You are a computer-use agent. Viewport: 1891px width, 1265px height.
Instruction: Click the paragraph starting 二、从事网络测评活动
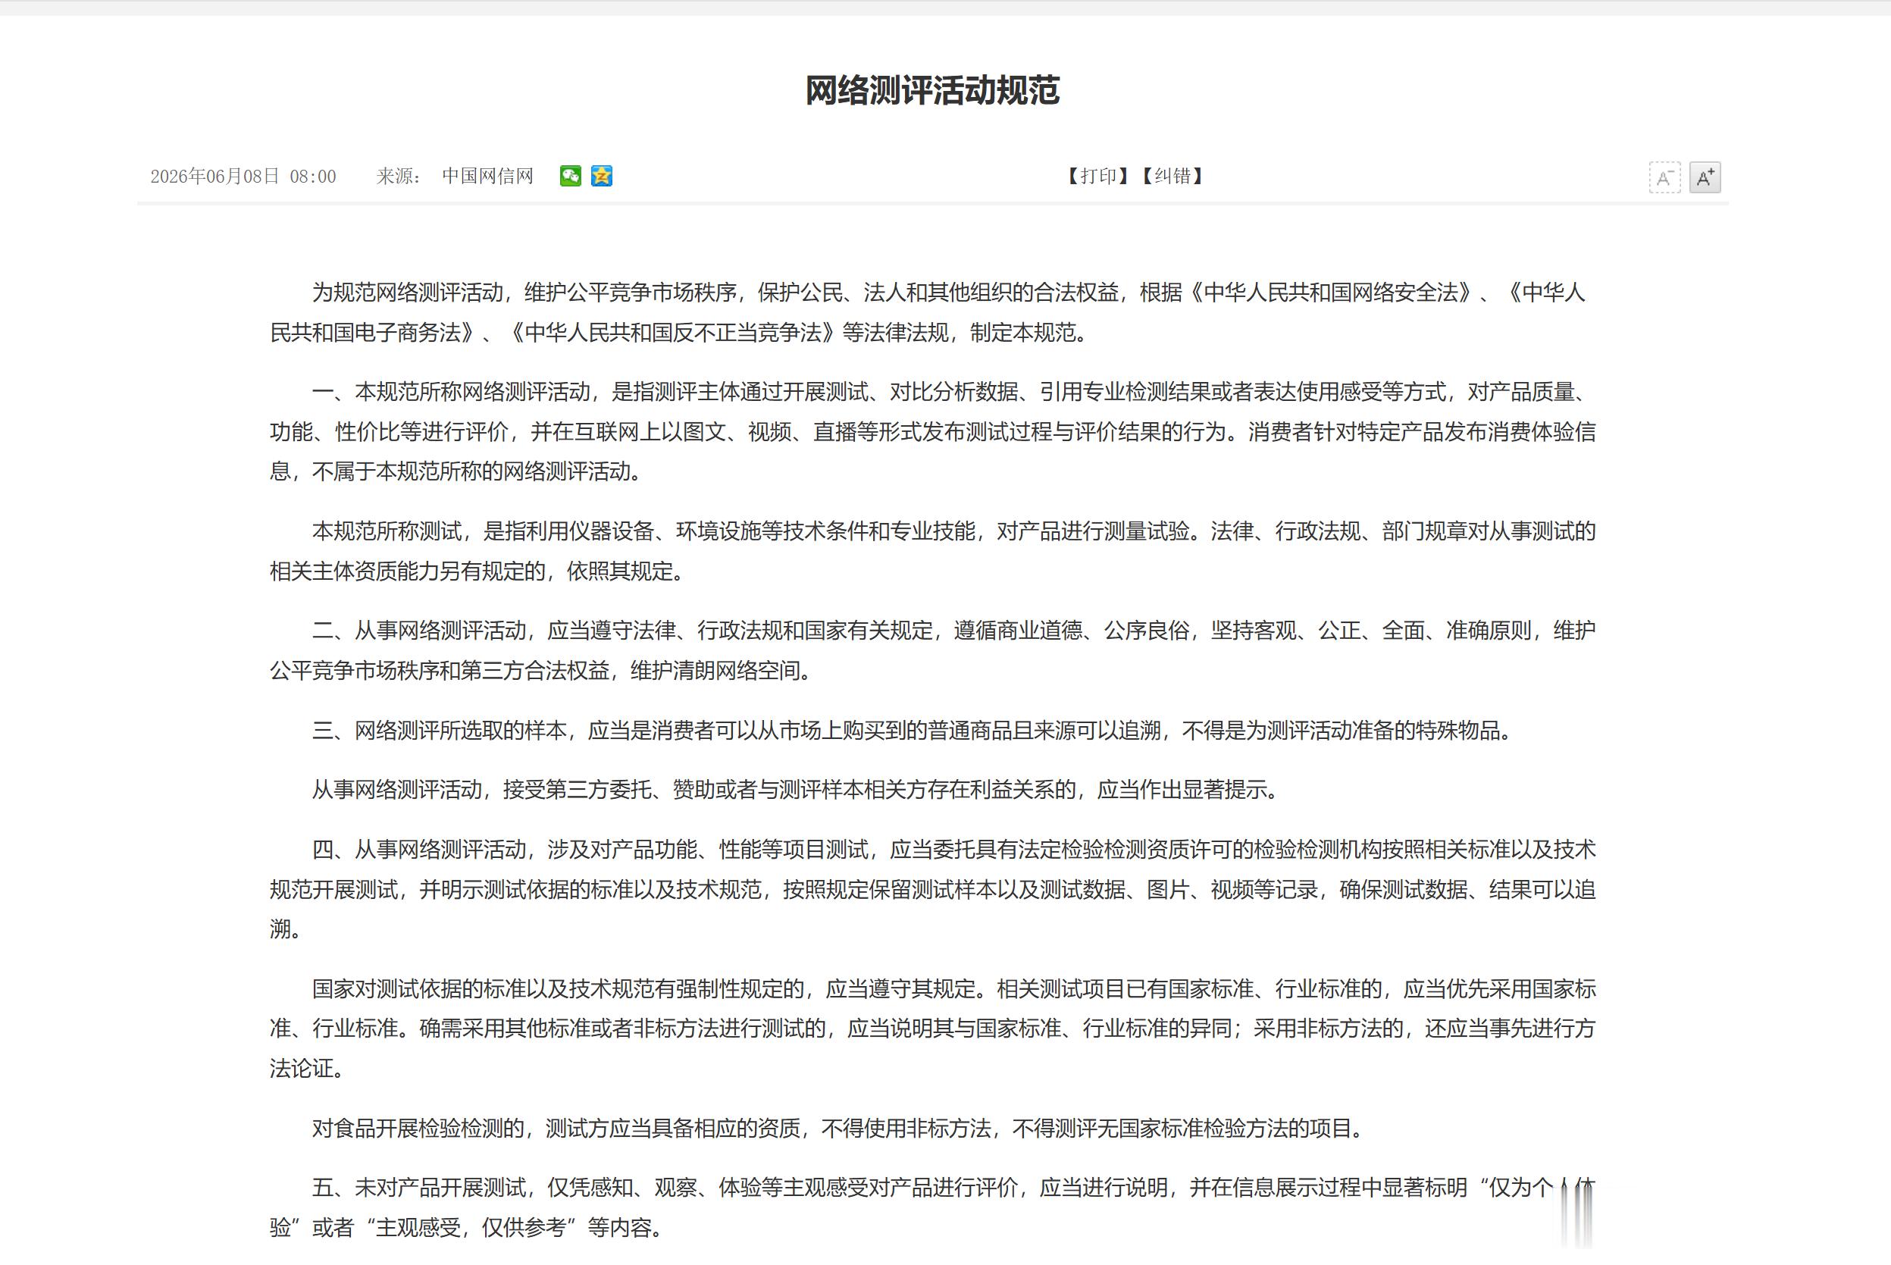[x=932, y=650]
